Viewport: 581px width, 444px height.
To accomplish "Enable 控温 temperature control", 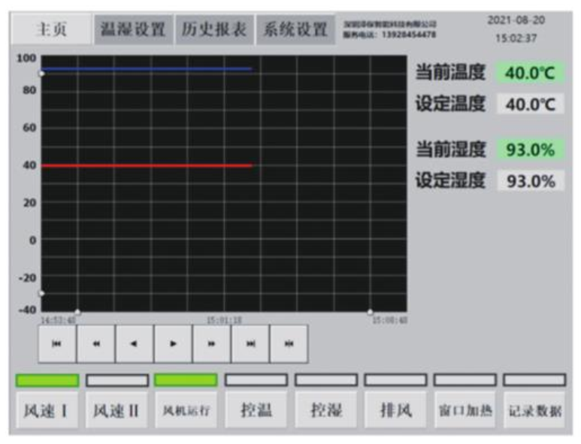I will pos(256,411).
